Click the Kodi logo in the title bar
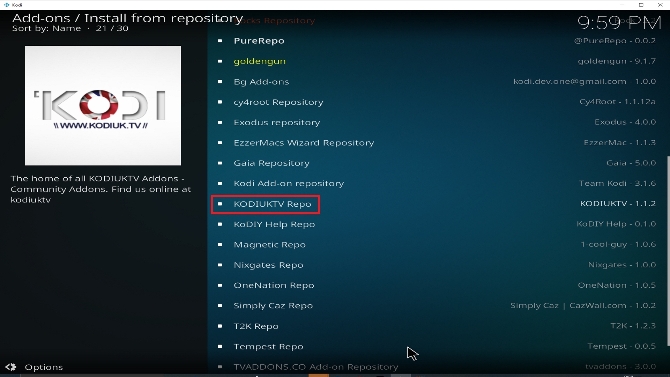Screen dimensions: 670x377 click(6, 5)
